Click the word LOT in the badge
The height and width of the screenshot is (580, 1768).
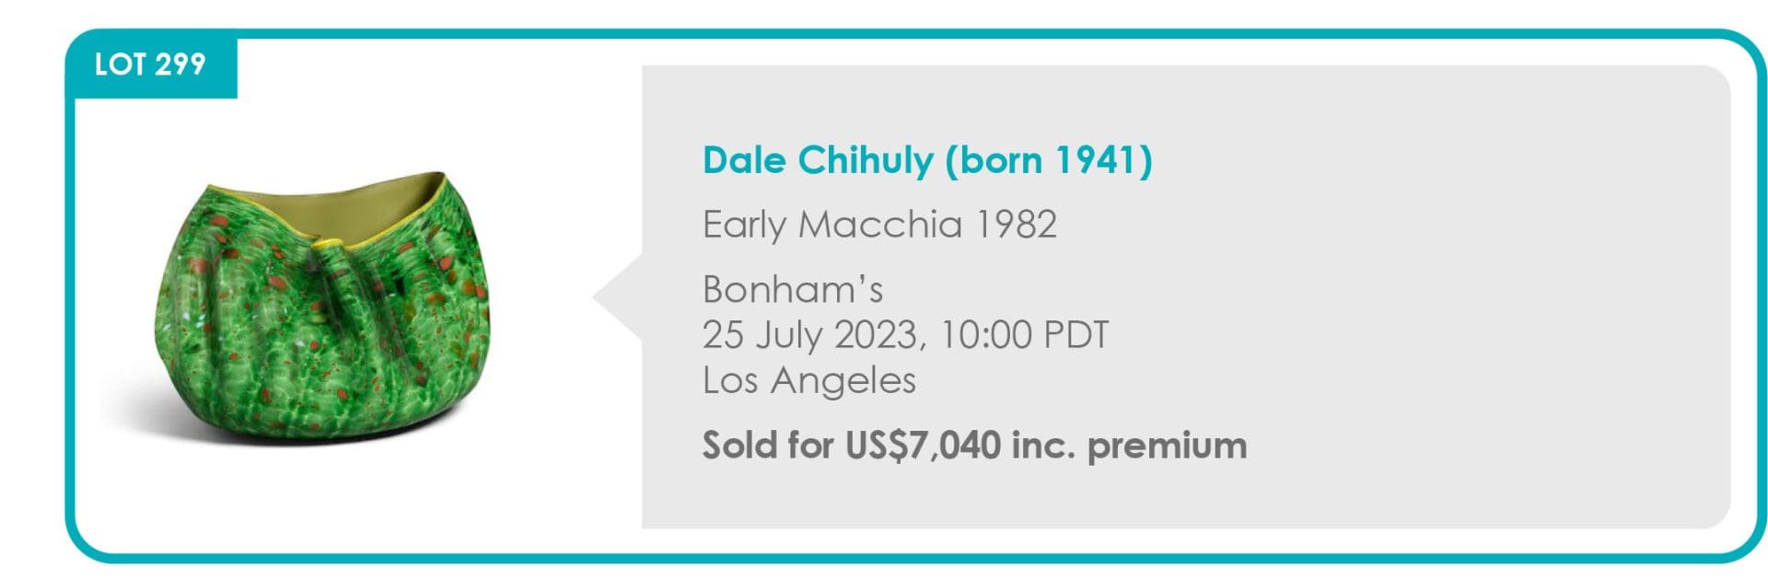[x=120, y=64]
